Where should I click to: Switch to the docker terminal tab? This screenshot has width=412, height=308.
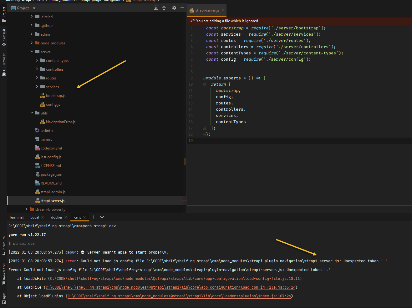tap(56, 217)
